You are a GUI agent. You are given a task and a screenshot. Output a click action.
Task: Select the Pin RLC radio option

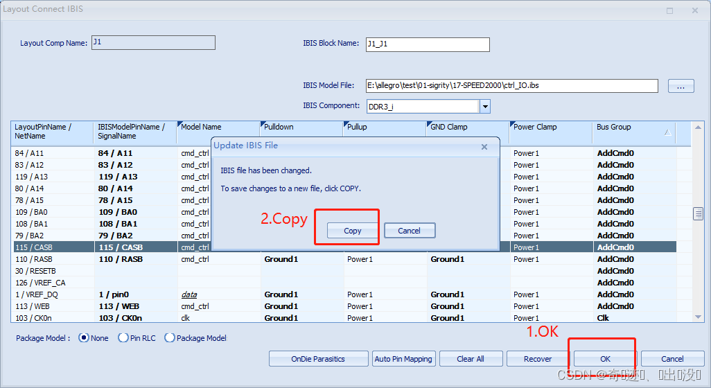click(123, 337)
